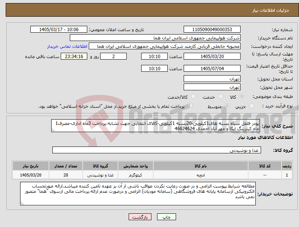Click the کیلوگرم unit cell

tap(135, 175)
